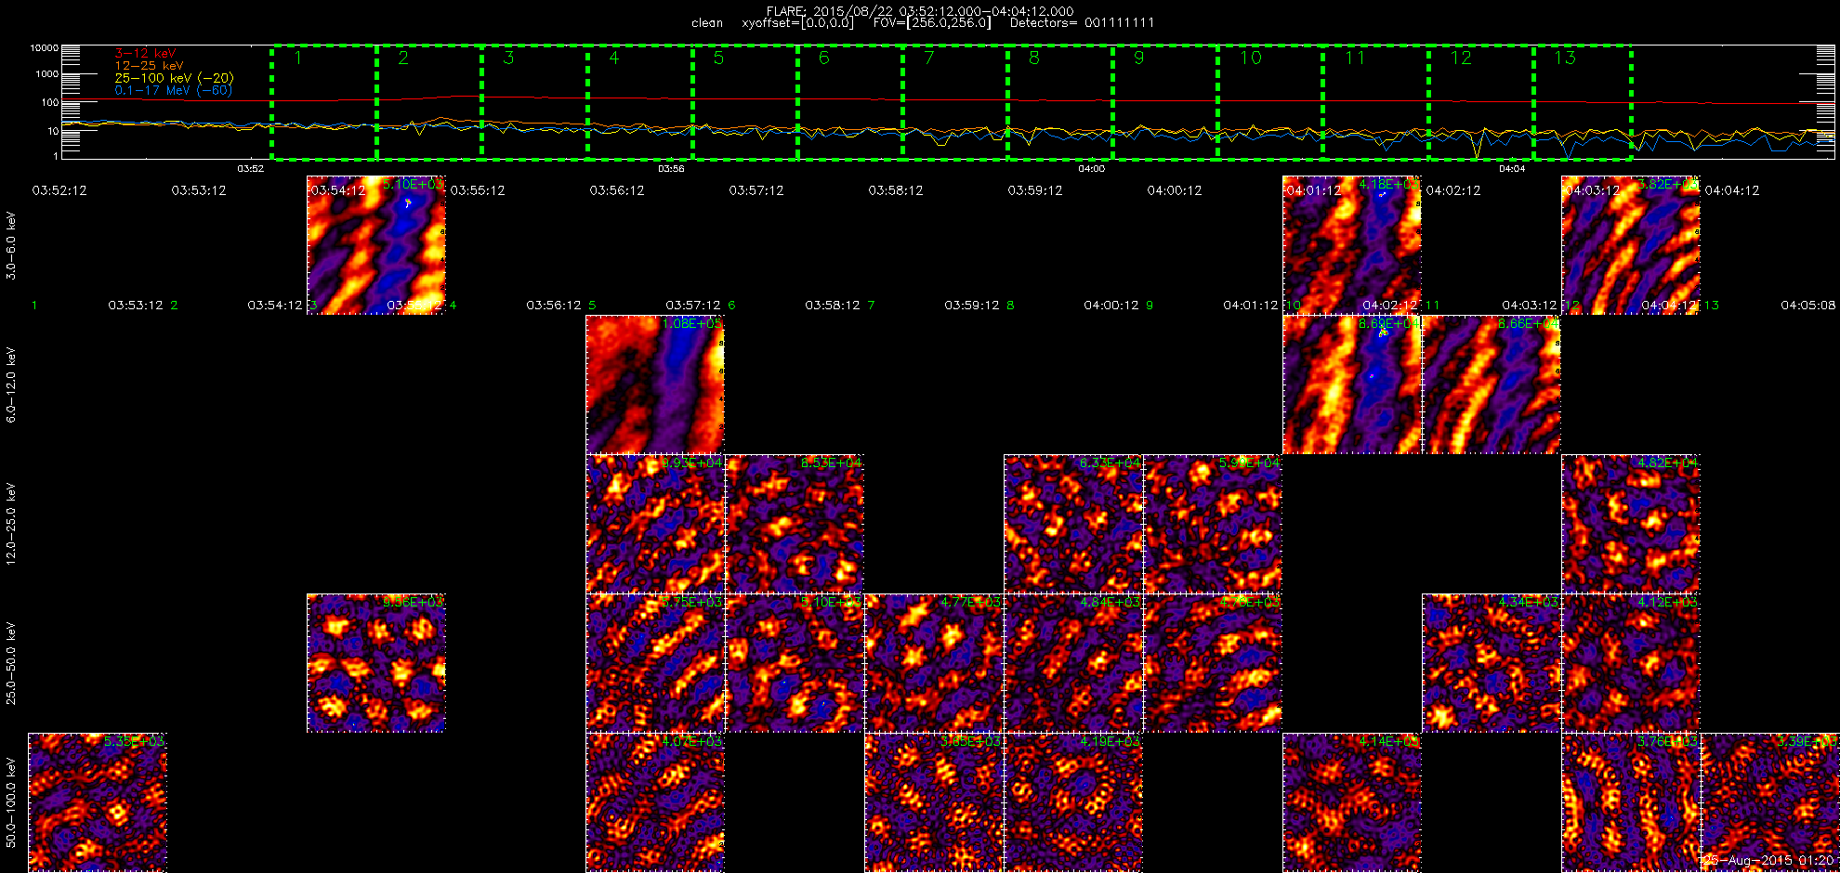Choose the 50.0-100.0 keV image peaking 3.85E+03

click(934, 802)
